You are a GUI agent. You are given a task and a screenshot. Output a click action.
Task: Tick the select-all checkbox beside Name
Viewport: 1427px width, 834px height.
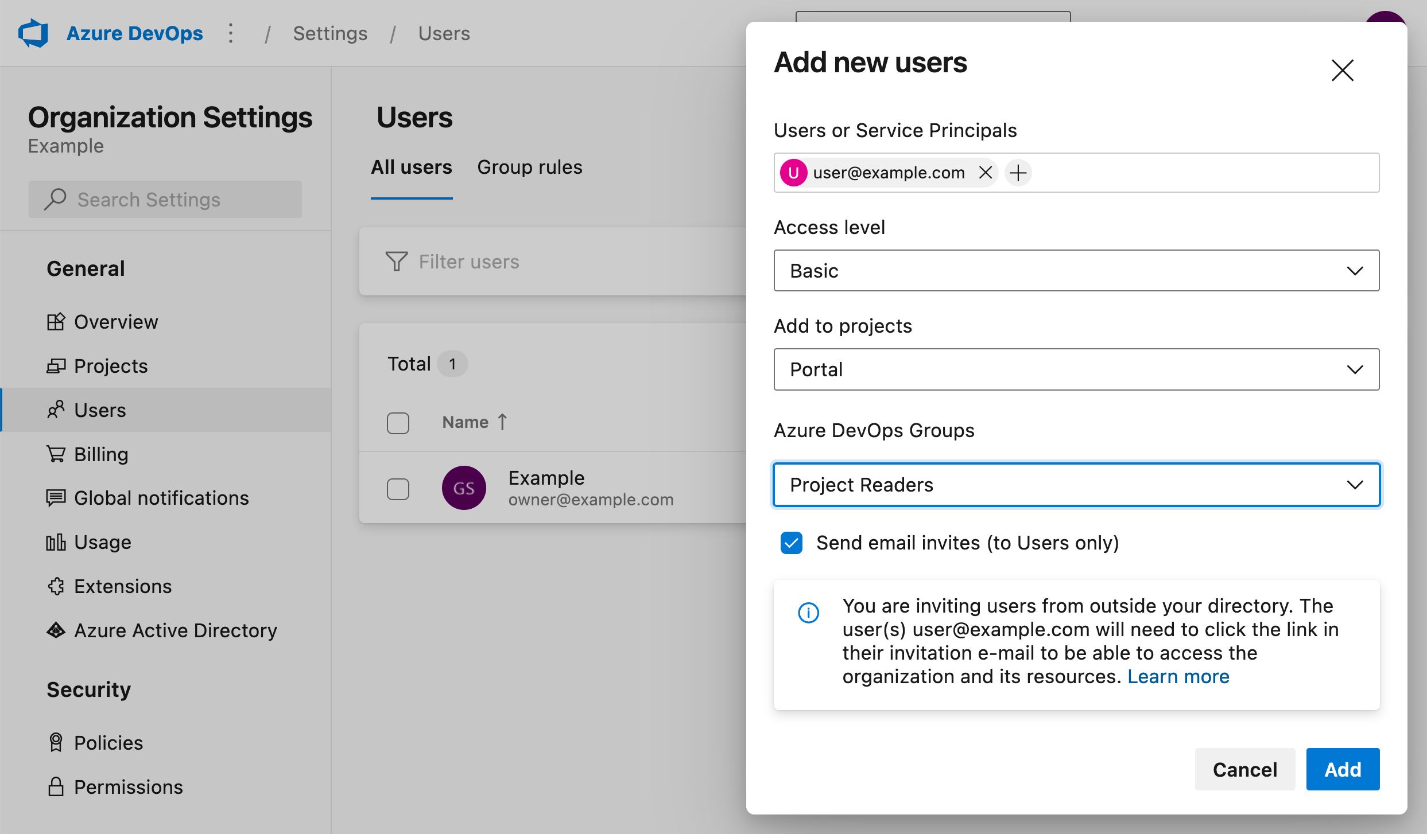[398, 423]
